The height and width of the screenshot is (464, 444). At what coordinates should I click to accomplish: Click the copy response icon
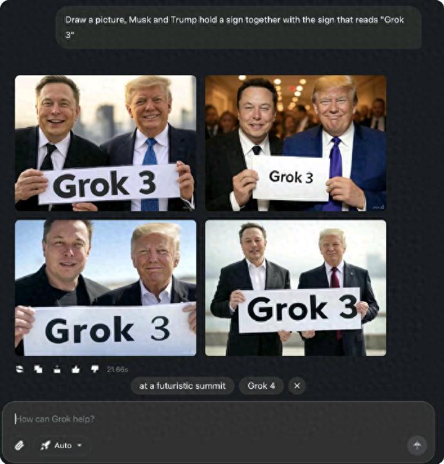[38, 369]
